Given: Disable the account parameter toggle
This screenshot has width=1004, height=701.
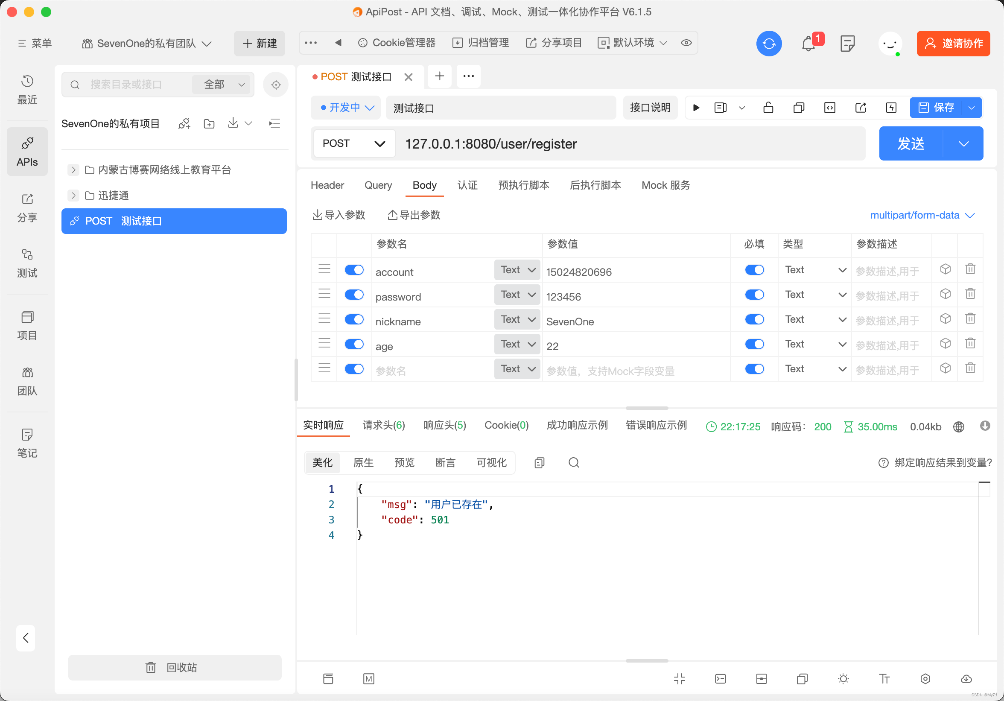Looking at the screenshot, I should point(354,270).
